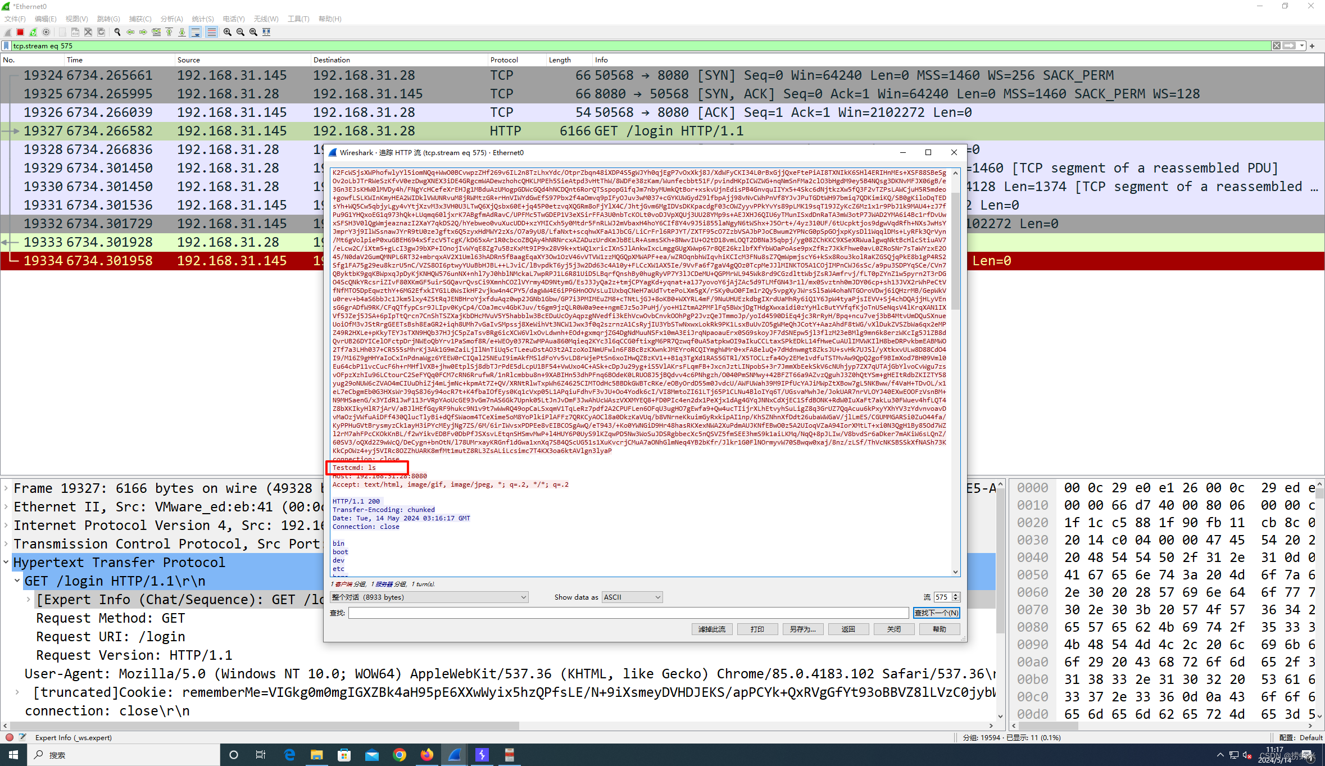
Task: Open the 捕获(C) menu
Action: point(140,19)
